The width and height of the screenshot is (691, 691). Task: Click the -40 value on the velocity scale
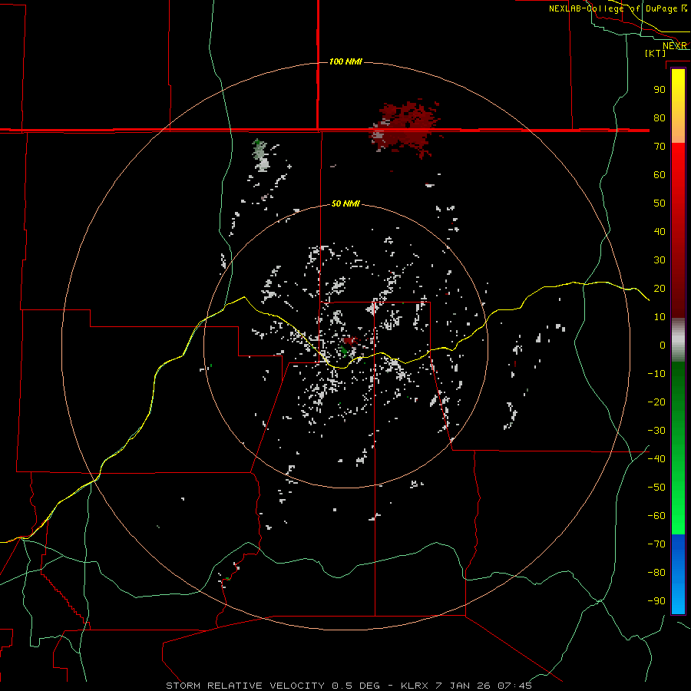[656, 459]
